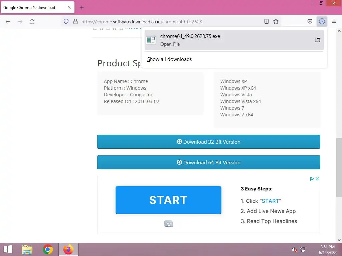Click 'Released On : 2016-03-02' text
The height and width of the screenshot is (256, 342).
132,101
